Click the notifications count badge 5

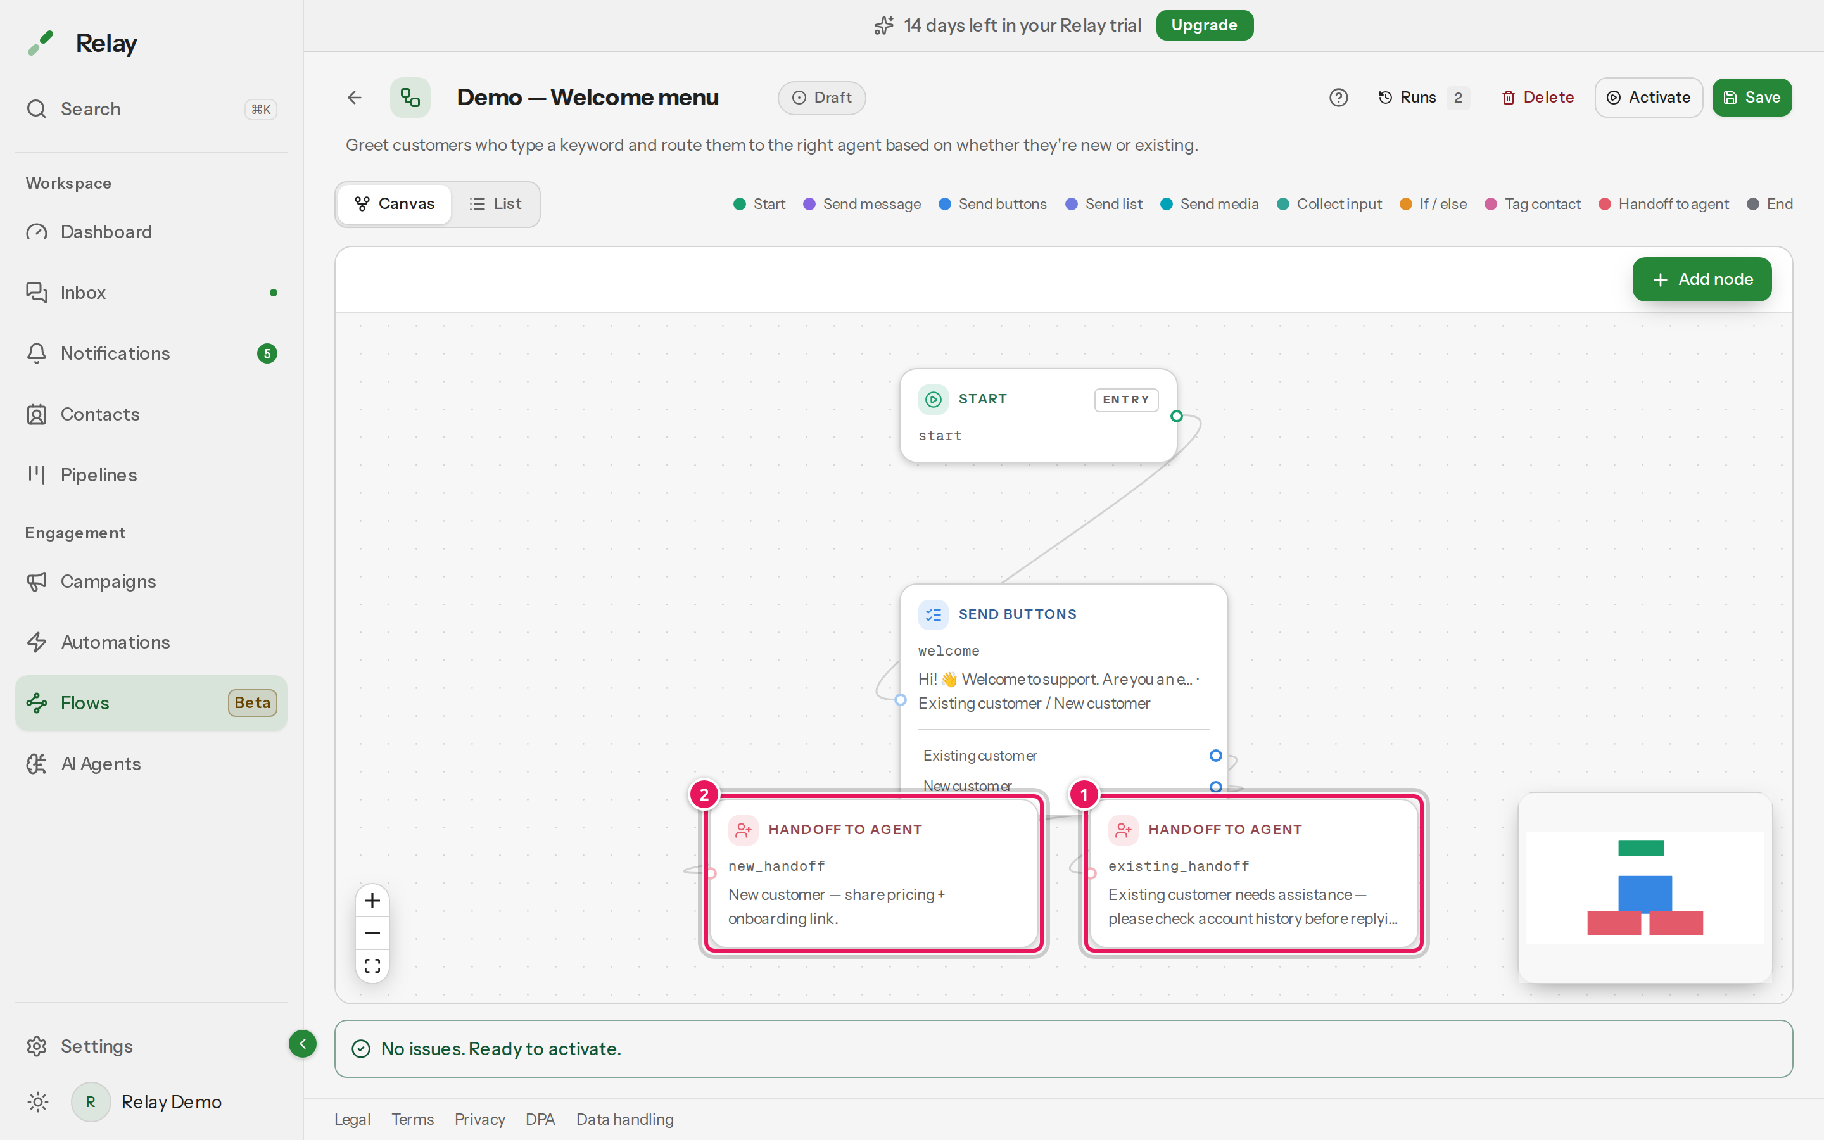267,353
